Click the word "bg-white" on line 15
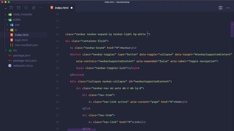The height and width of the screenshot is (131, 234). [139, 34]
